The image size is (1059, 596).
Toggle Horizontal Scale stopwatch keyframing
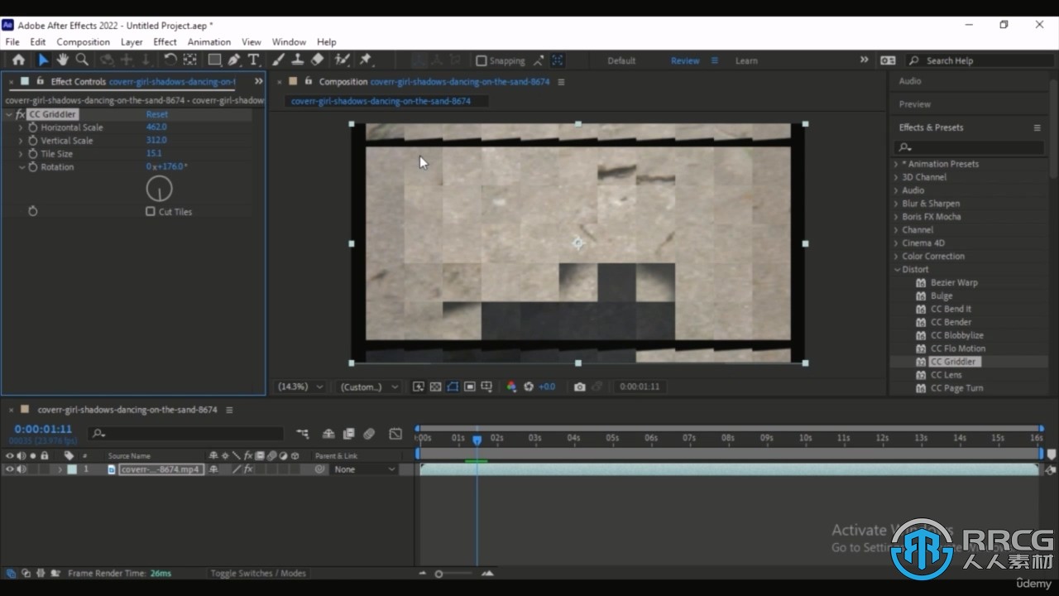(33, 127)
